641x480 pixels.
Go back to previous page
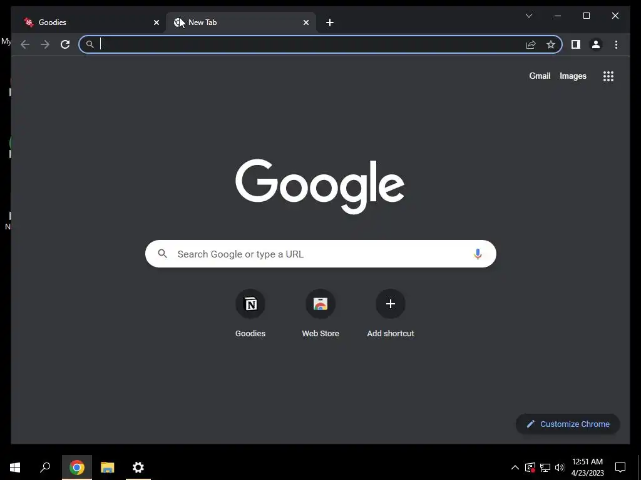click(x=25, y=44)
